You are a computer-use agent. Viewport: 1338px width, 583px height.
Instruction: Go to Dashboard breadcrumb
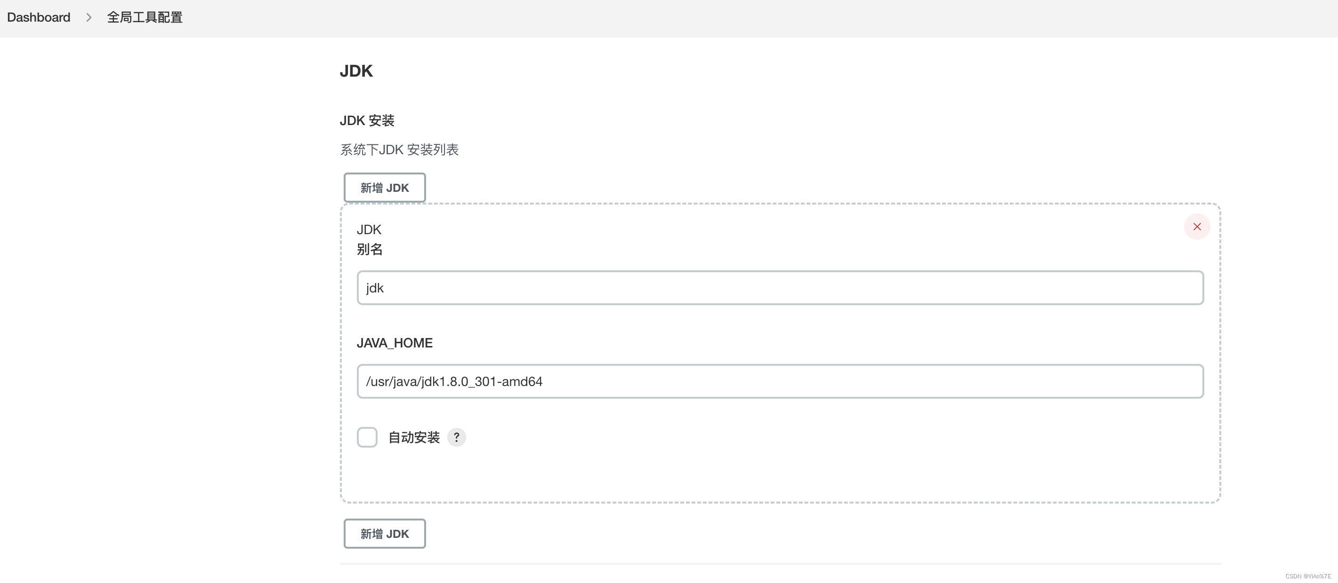[39, 17]
